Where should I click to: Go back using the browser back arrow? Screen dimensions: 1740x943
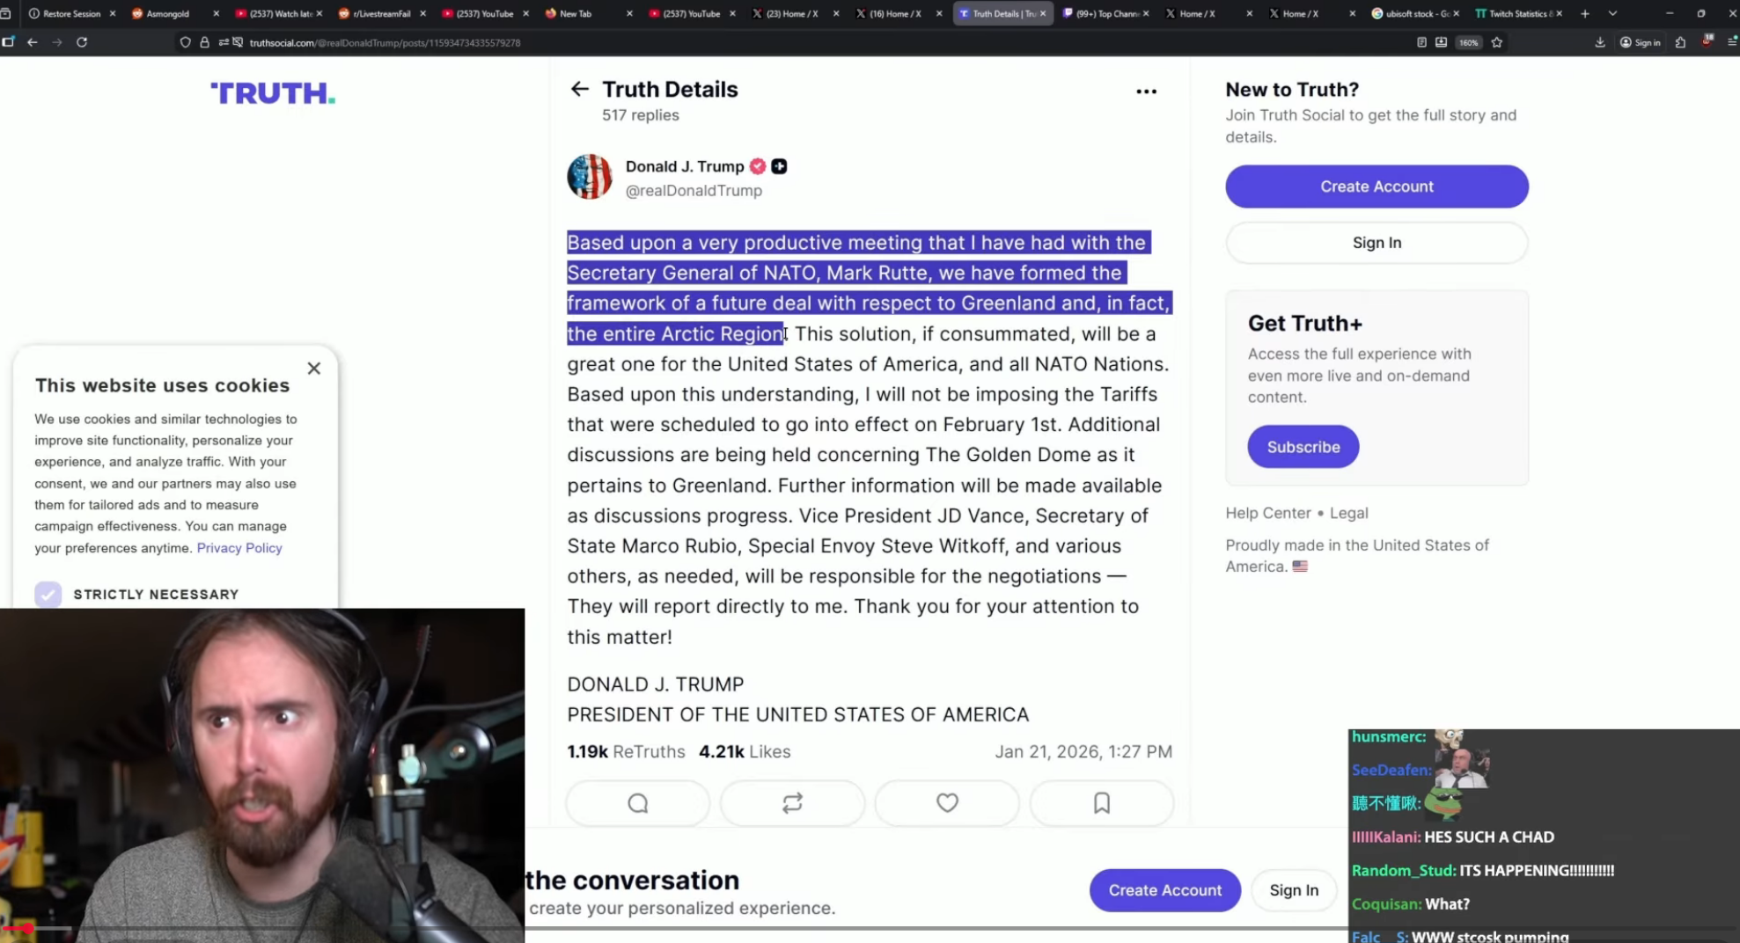32,42
